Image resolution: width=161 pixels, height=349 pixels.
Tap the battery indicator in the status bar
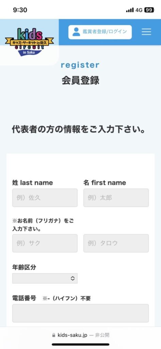coord(149,10)
